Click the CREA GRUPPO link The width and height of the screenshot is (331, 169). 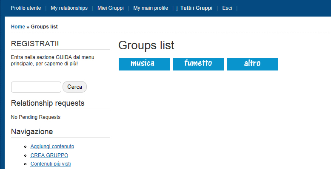(x=49, y=155)
